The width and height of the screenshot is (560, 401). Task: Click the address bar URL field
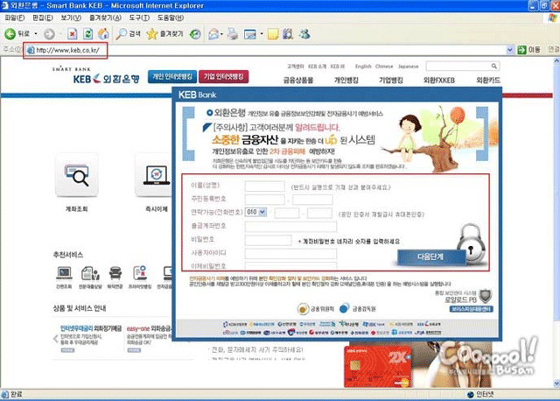[266, 50]
